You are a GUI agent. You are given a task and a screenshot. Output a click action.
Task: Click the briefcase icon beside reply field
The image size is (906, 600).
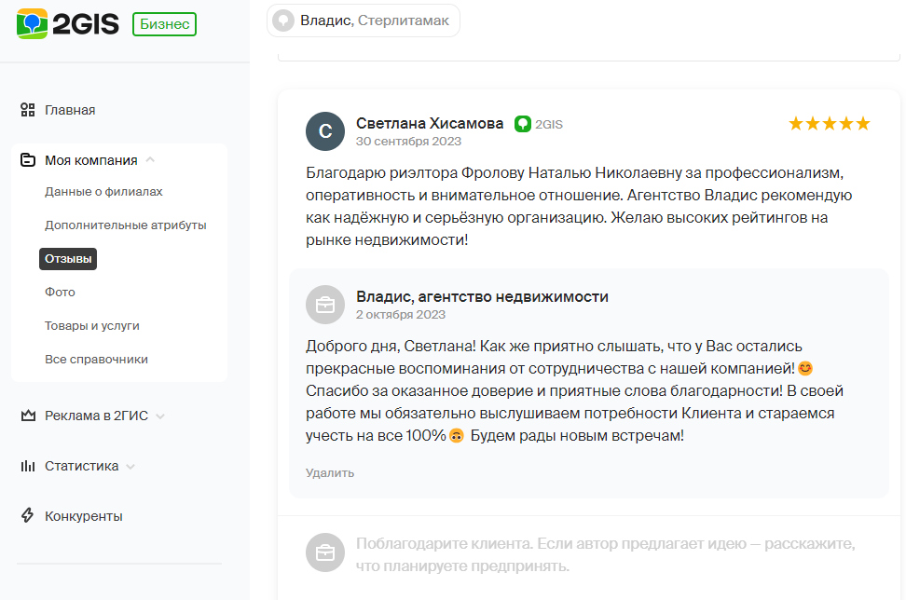[325, 552]
